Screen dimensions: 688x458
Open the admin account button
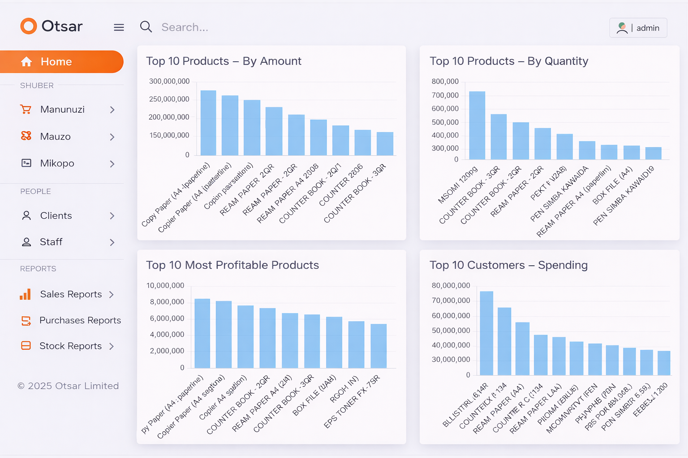638,28
